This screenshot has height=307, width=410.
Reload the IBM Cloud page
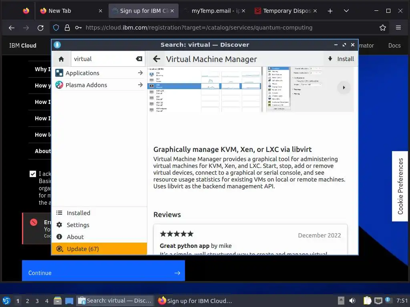[40, 28]
